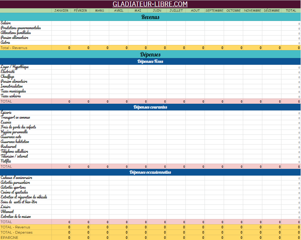
Task: Click the Prestations gouvernementales row label
Action: pos(21,28)
